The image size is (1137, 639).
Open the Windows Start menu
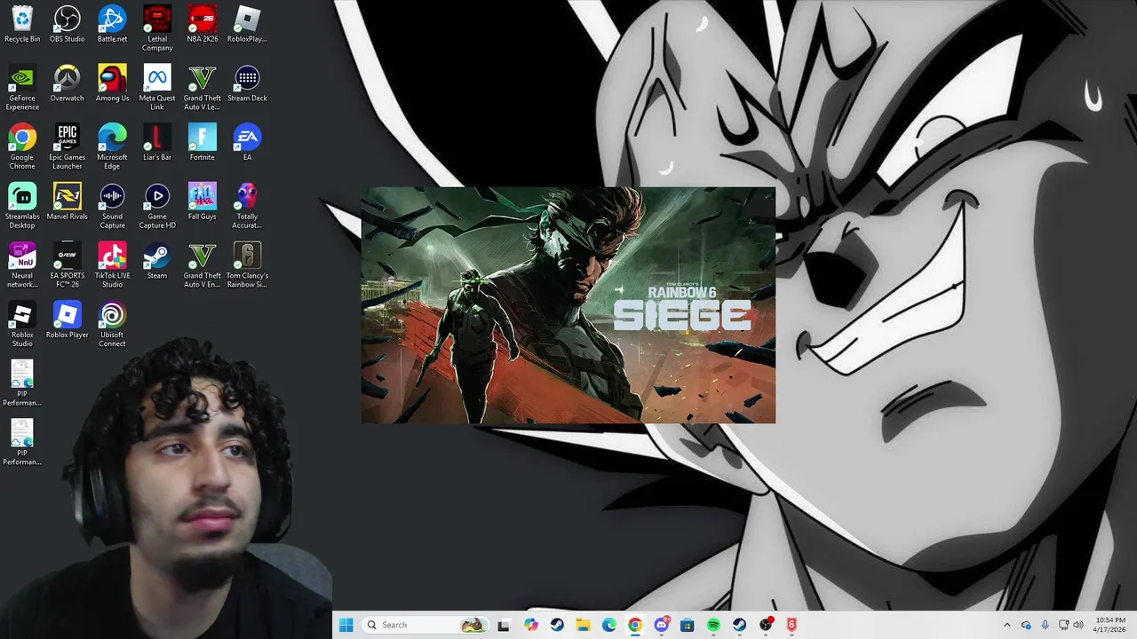point(346,625)
